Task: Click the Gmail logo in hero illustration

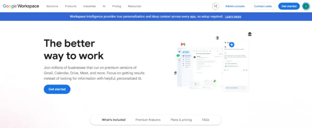Action: point(183,44)
